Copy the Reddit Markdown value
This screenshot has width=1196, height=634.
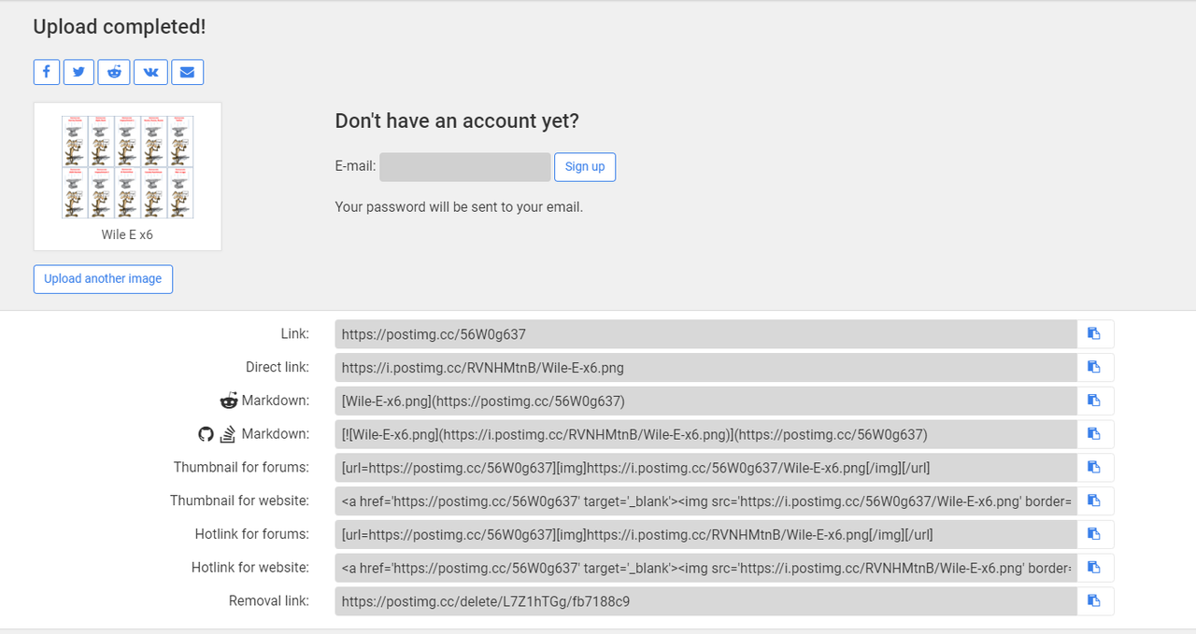pyautogui.click(x=1095, y=401)
